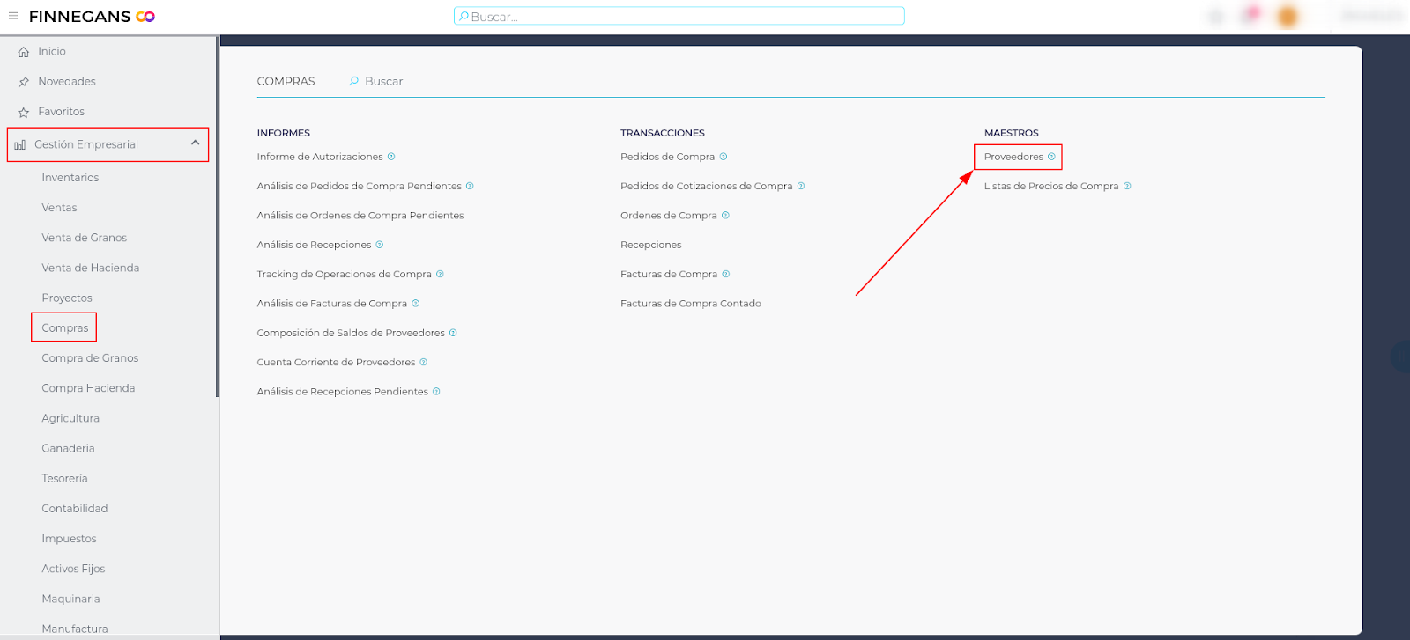This screenshot has width=1410, height=640.
Task: Click info icon beside Proveedores
Action: pos(1051,157)
